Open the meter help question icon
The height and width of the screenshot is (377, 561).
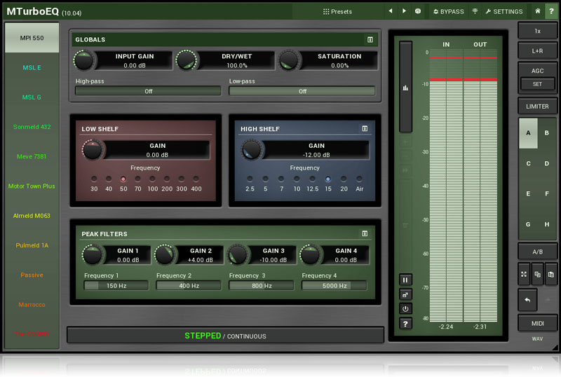[x=406, y=323]
